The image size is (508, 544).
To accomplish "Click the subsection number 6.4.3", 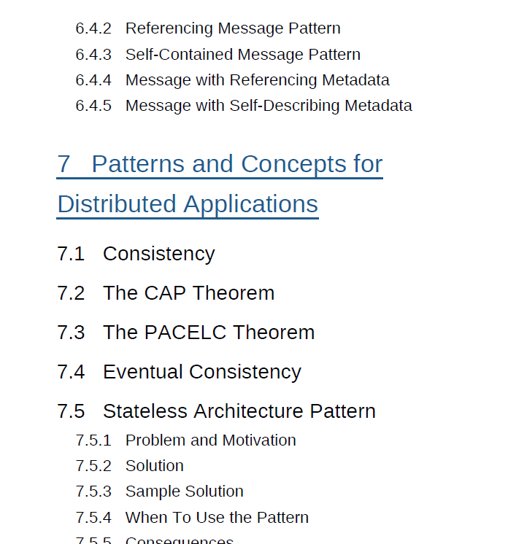I will [93, 55].
